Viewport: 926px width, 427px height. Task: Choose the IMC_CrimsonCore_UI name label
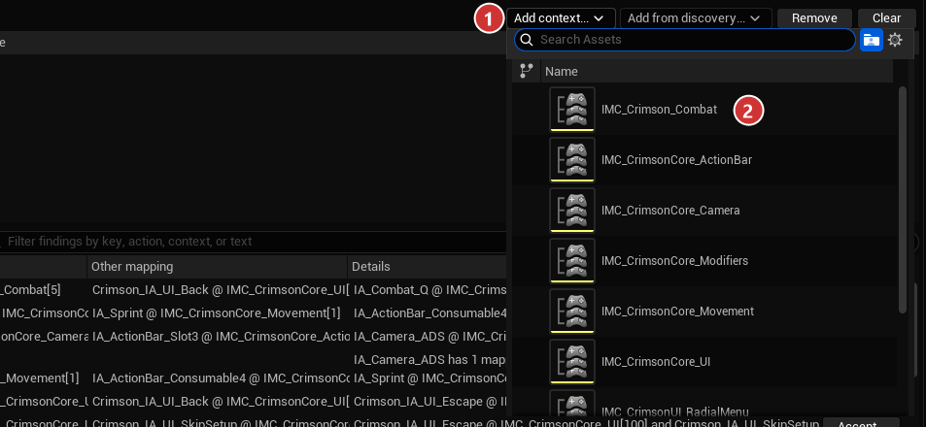coord(656,362)
